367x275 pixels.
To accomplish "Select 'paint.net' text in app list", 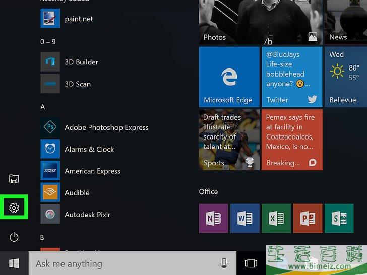I will click(x=79, y=19).
